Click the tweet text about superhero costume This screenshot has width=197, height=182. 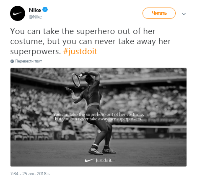pyautogui.click(x=91, y=41)
